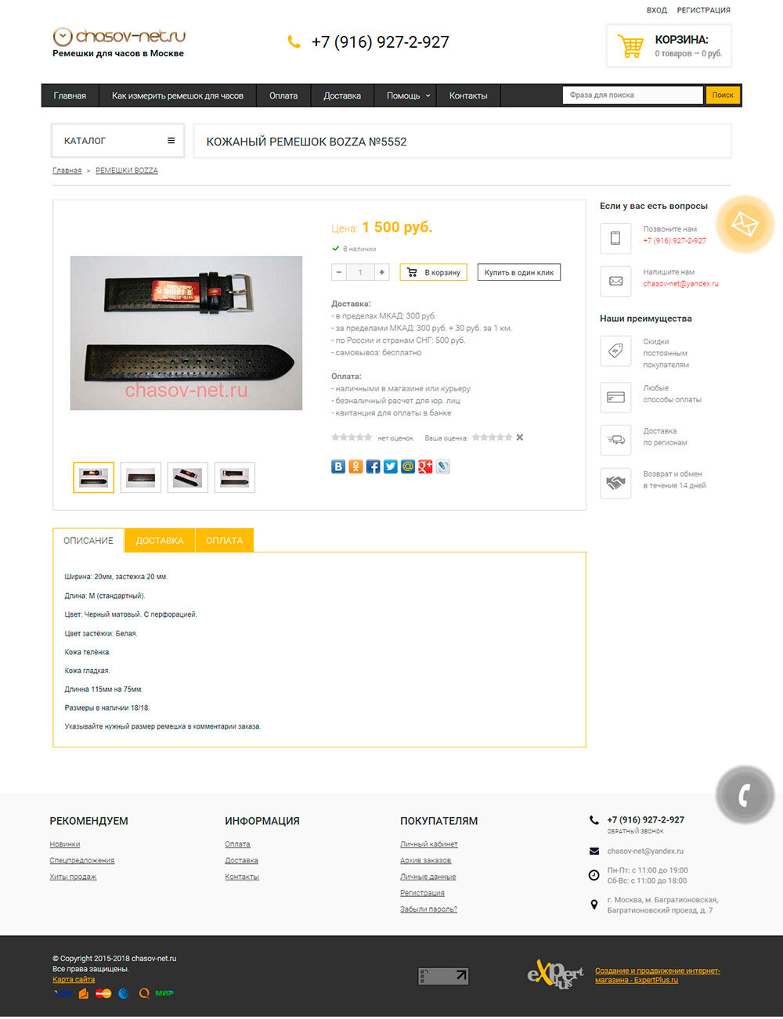Share via the VK social icon
The width and height of the screenshot is (783, 1019).
point(338,466)
